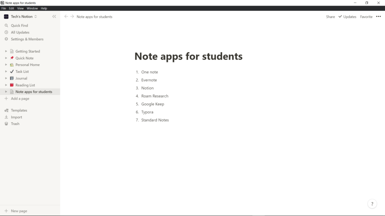
Task: Click the Notion app icon in title bar
Action: [3, 3]
